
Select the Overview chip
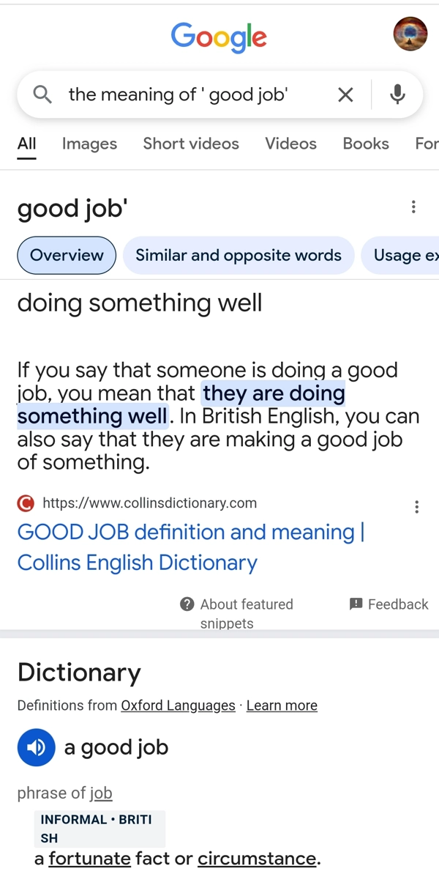click(x=67, y=255)
